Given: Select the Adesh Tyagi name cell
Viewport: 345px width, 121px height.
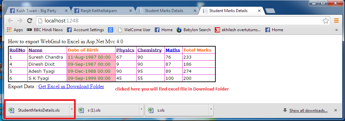Looking at the screenshot, I should [x=47, y=71].
